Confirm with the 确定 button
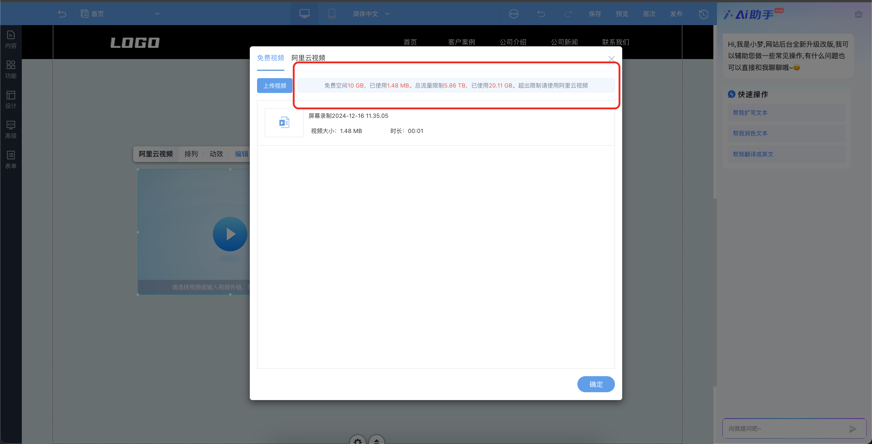Screen dimensions: 872x444 pyautogui.click(x=596, y=384)
